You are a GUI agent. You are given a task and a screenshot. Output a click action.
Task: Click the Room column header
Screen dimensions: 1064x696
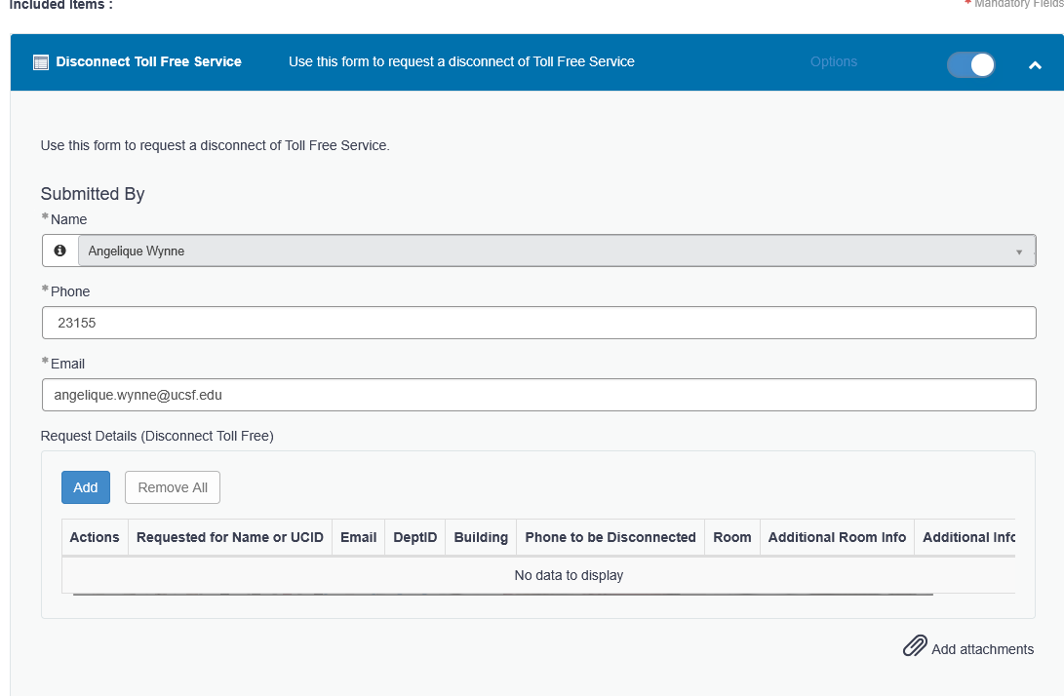click(731, 537)
